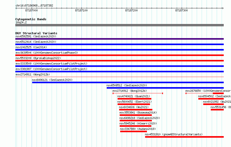Viewport: 231px width, 147px height.
Task: Click the chr16:87186968..87187382 coordinates text
Action: pyautogui.click(x=34, y=6)
